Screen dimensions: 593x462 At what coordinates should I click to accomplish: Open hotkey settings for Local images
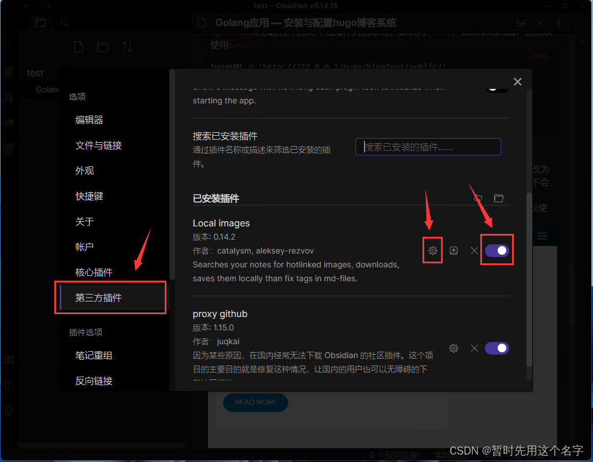coord(454,250)
